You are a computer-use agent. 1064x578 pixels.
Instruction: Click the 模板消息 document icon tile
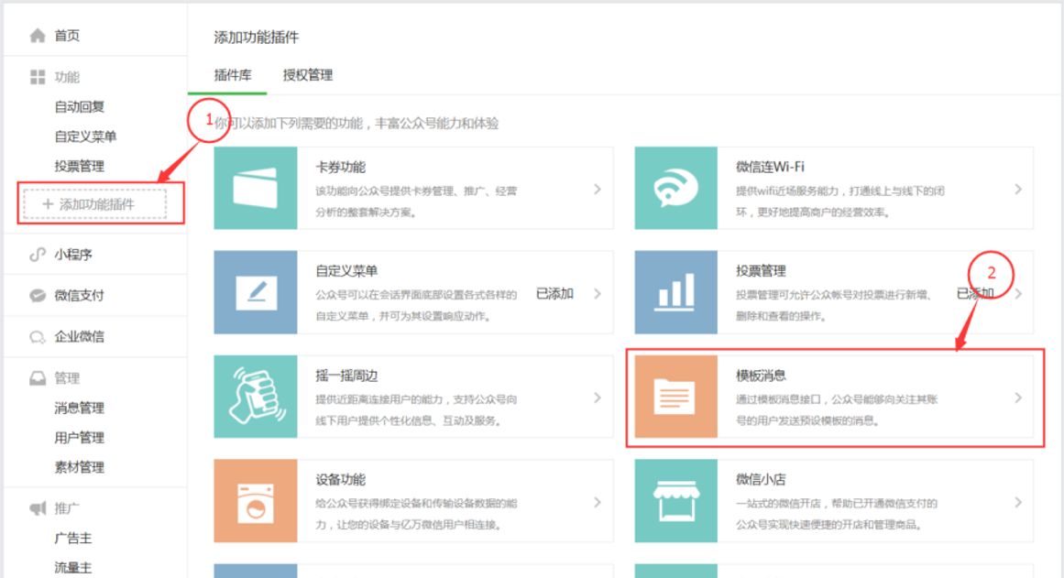click(675, 397)
